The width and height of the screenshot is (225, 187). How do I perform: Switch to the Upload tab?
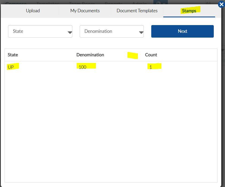tap(33, 11)
